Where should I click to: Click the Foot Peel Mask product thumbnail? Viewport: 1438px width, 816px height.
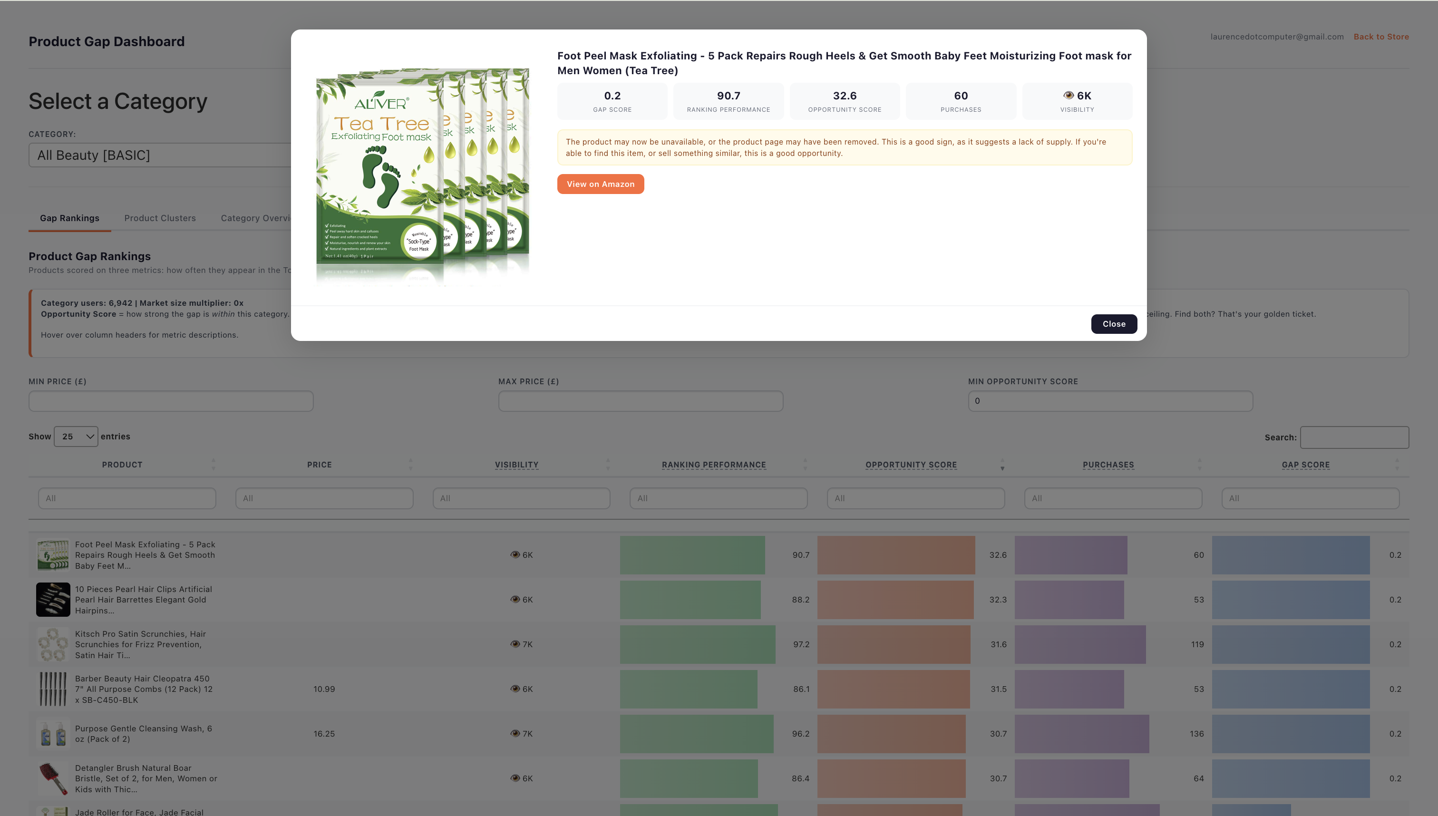pos(53,555)
